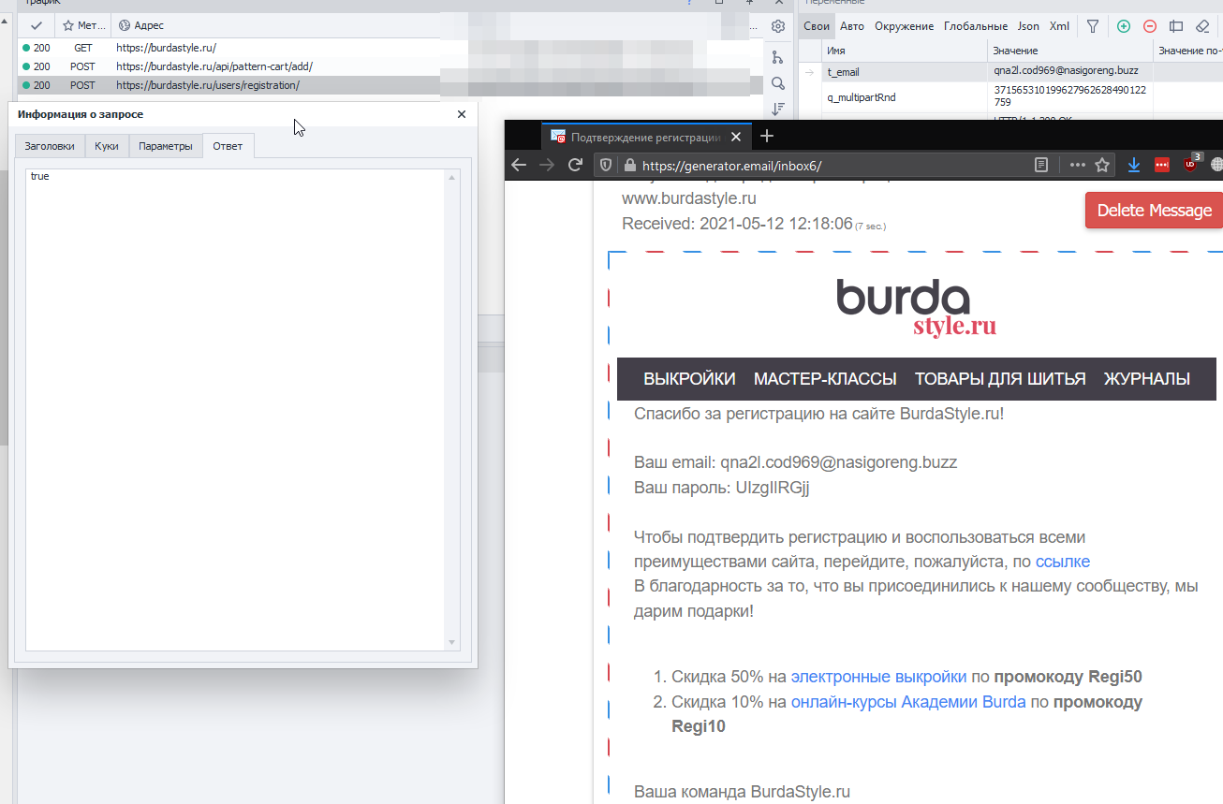Click the filter funnel icon in variables toolbar
Image resolution: width=1223 pixels, height=804 pixels.
coord(1093,26)
